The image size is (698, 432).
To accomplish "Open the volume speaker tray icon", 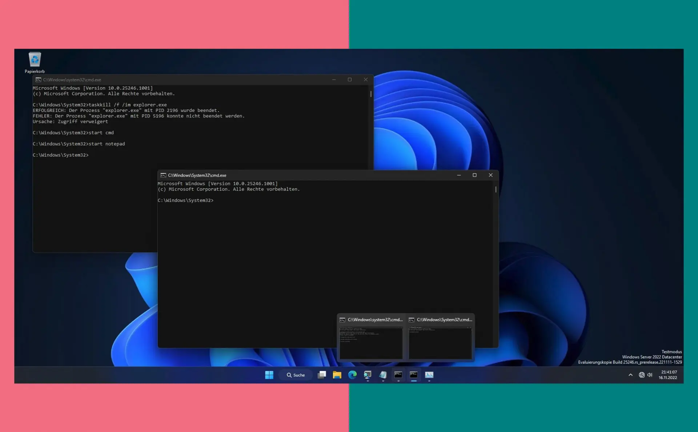I will (650, 375).
